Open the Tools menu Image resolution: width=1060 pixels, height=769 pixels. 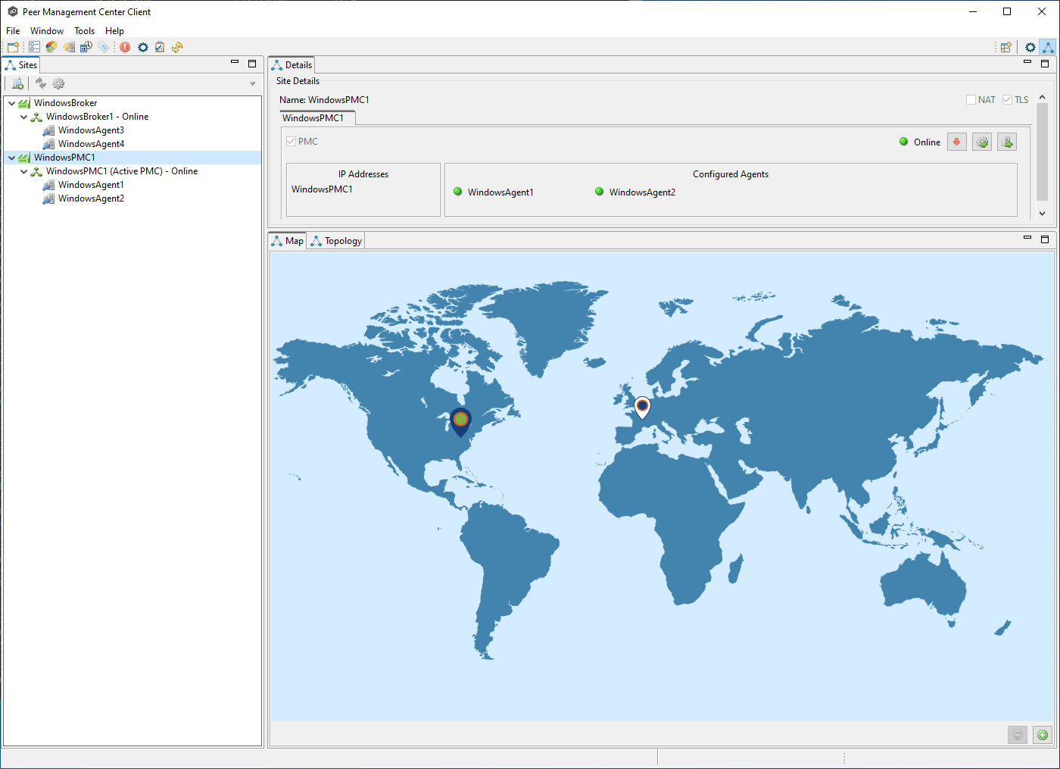tap(84, 31)
